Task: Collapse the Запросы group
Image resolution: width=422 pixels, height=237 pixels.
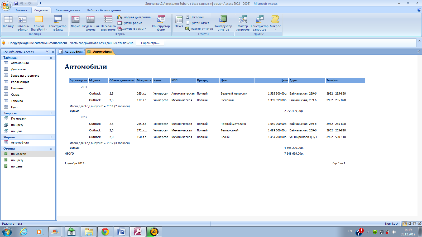Action: click(x=51, y=113)
